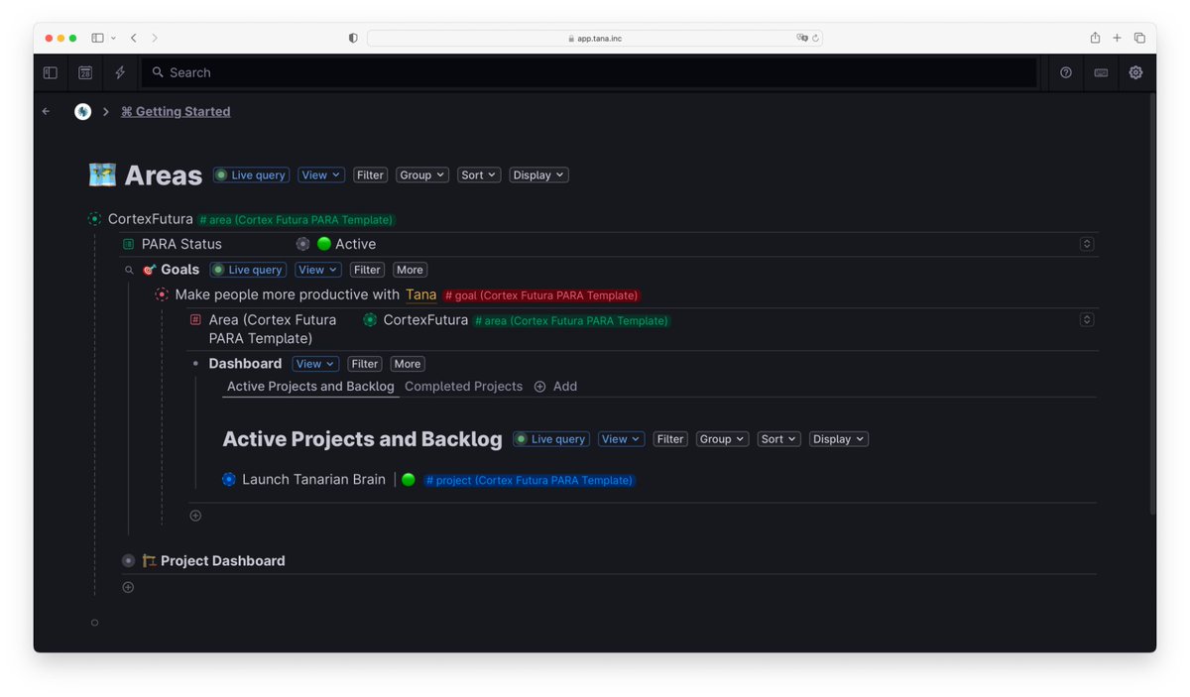Toggle the Tana left sidebar icon

[x=51, y=72]
